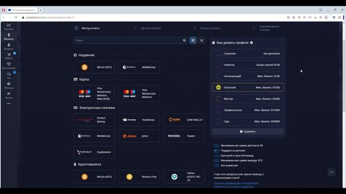Choose Bitcoin (BTC) under Криптовалюта
346x194 pixels.
pos(94,177)
